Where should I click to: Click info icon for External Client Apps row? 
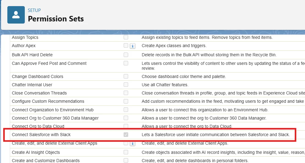click(132, 143)
